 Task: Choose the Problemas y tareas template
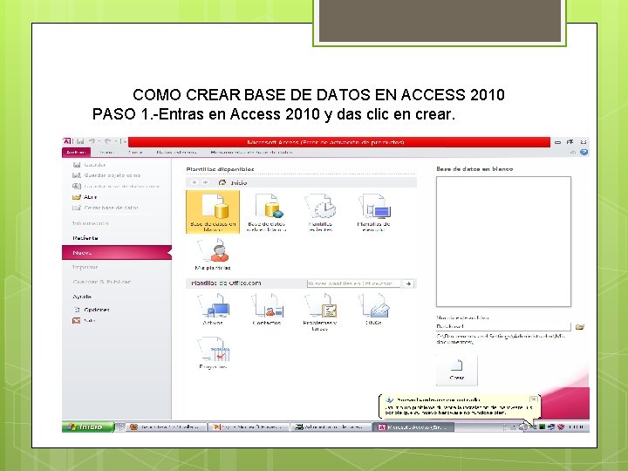[x=320, y=311]
